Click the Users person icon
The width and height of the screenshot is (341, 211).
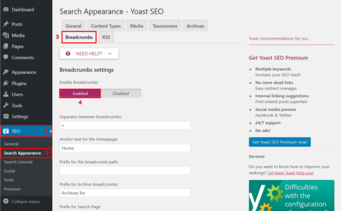6,94
